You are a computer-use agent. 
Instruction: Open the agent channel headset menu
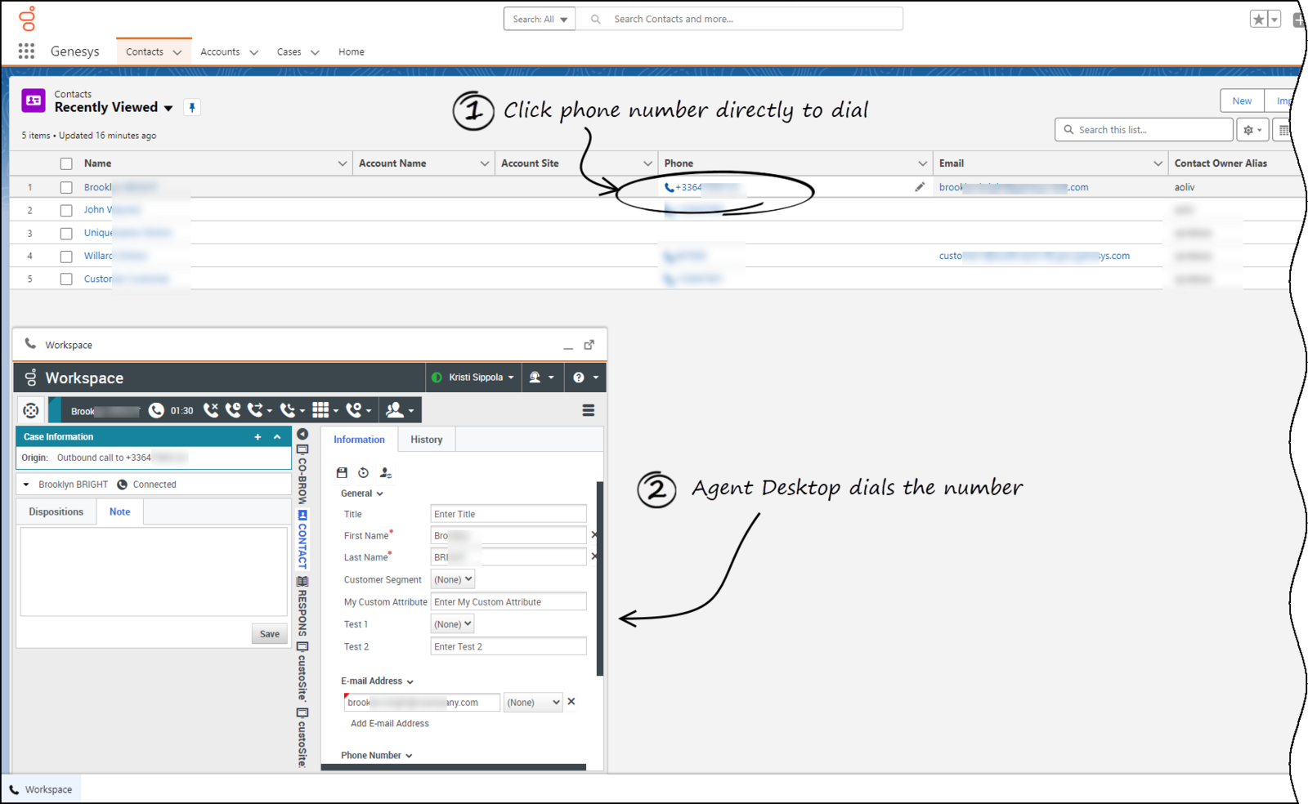[541, 377]
